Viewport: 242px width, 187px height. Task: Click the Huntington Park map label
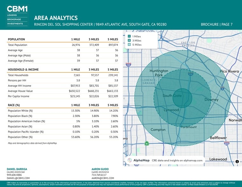click(x=159, y=73)
